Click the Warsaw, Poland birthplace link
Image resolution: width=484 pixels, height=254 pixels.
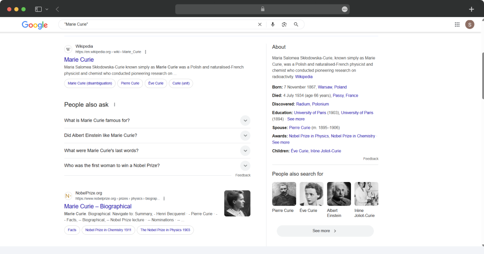[x=332, y=87]
